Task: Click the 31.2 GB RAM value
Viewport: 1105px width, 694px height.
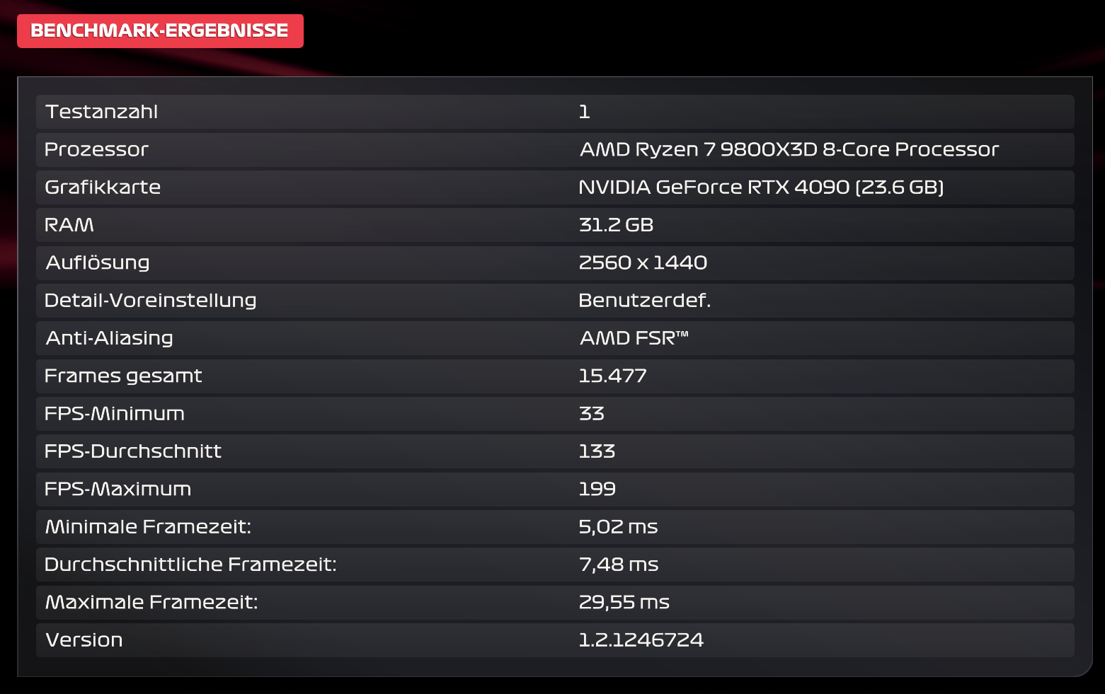Action: [616, 225]
